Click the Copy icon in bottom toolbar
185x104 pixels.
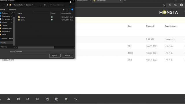point(47,99)
